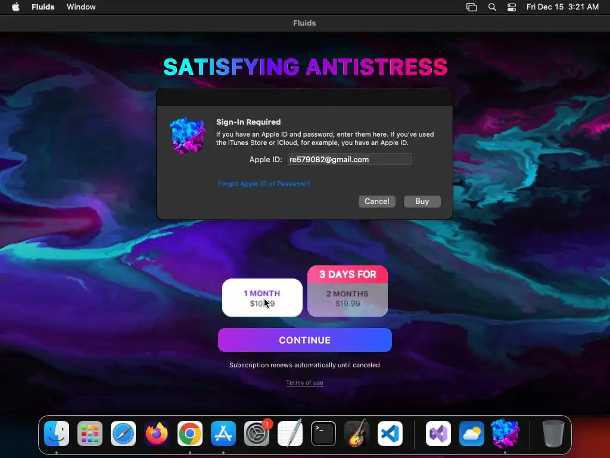Open System Preferences with notification badge
This screenshot has height=458, width=610.
257,434
